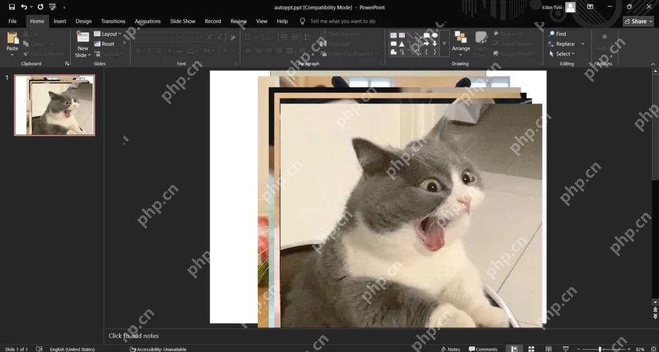Screen dimensions: 659x352
Task: Click Accessibility: Unavailable status
Action: [158, 349]
